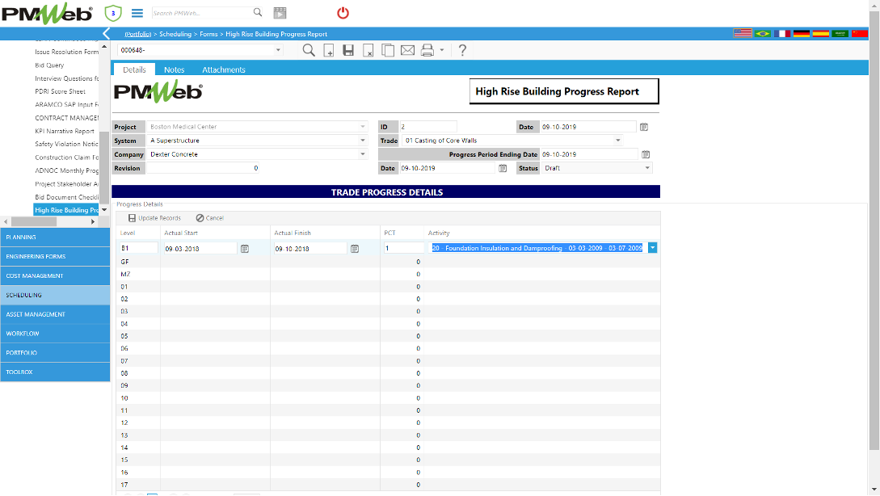
Task: Switch language to Saudi Arabic flag
Action: click(840, 34)
